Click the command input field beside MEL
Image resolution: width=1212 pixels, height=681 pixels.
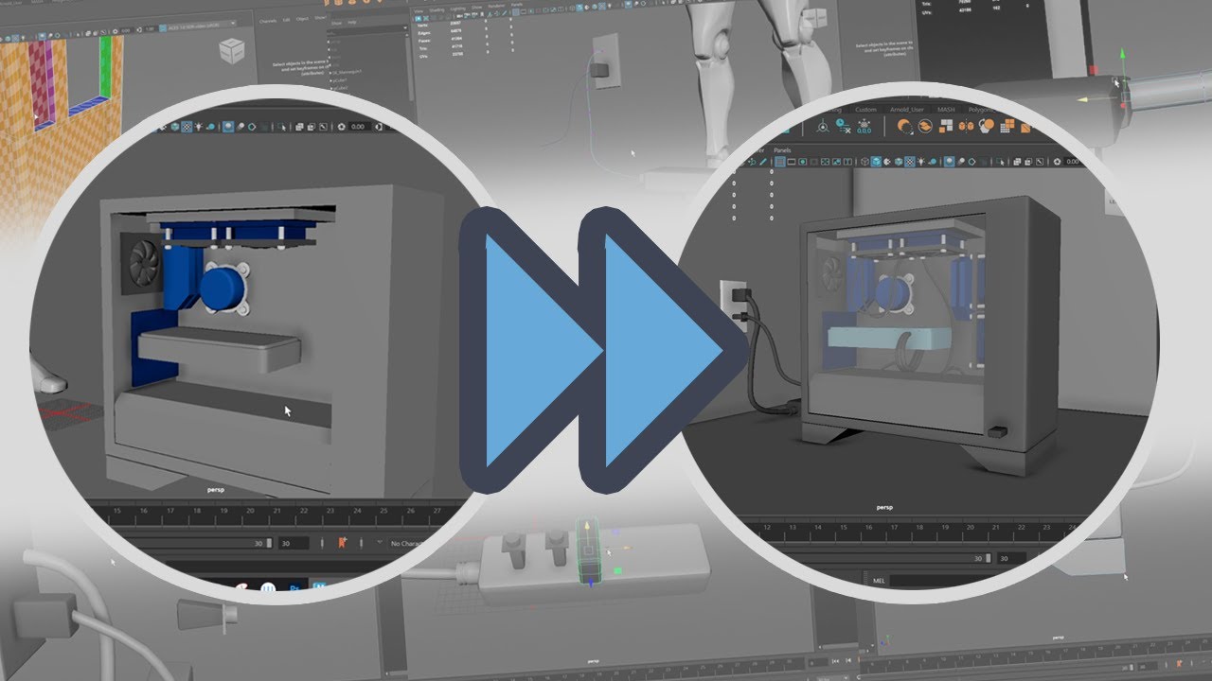[x=942, y=581]
